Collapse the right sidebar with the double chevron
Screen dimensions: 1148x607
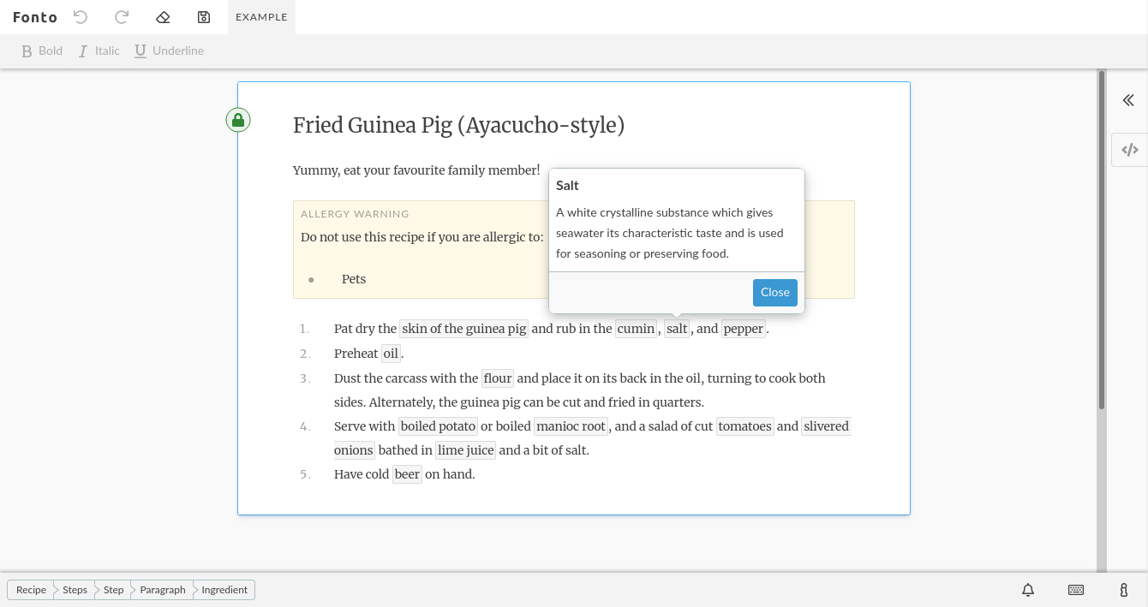tap(1128, 100)
